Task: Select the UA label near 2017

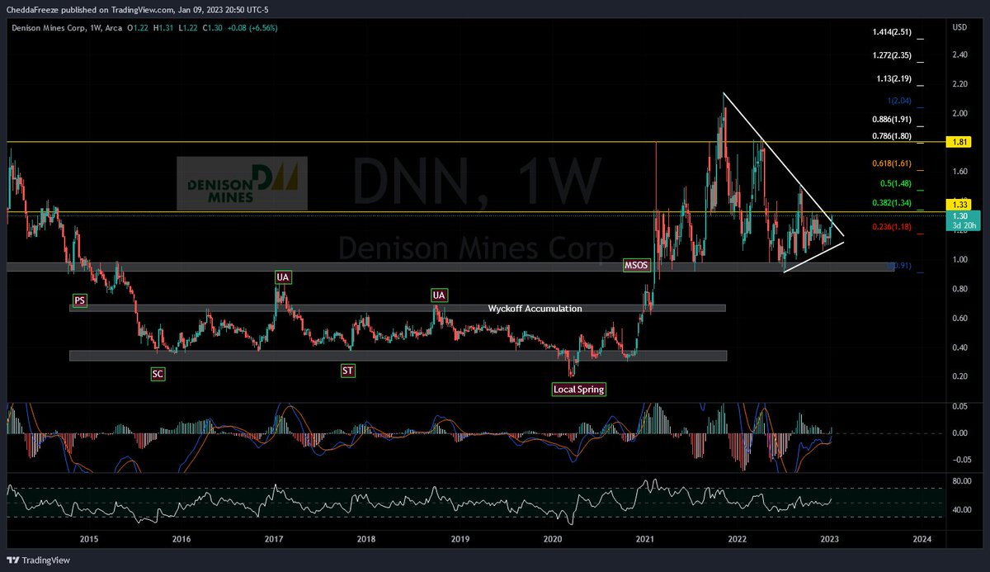Action: tap(283, 277)
